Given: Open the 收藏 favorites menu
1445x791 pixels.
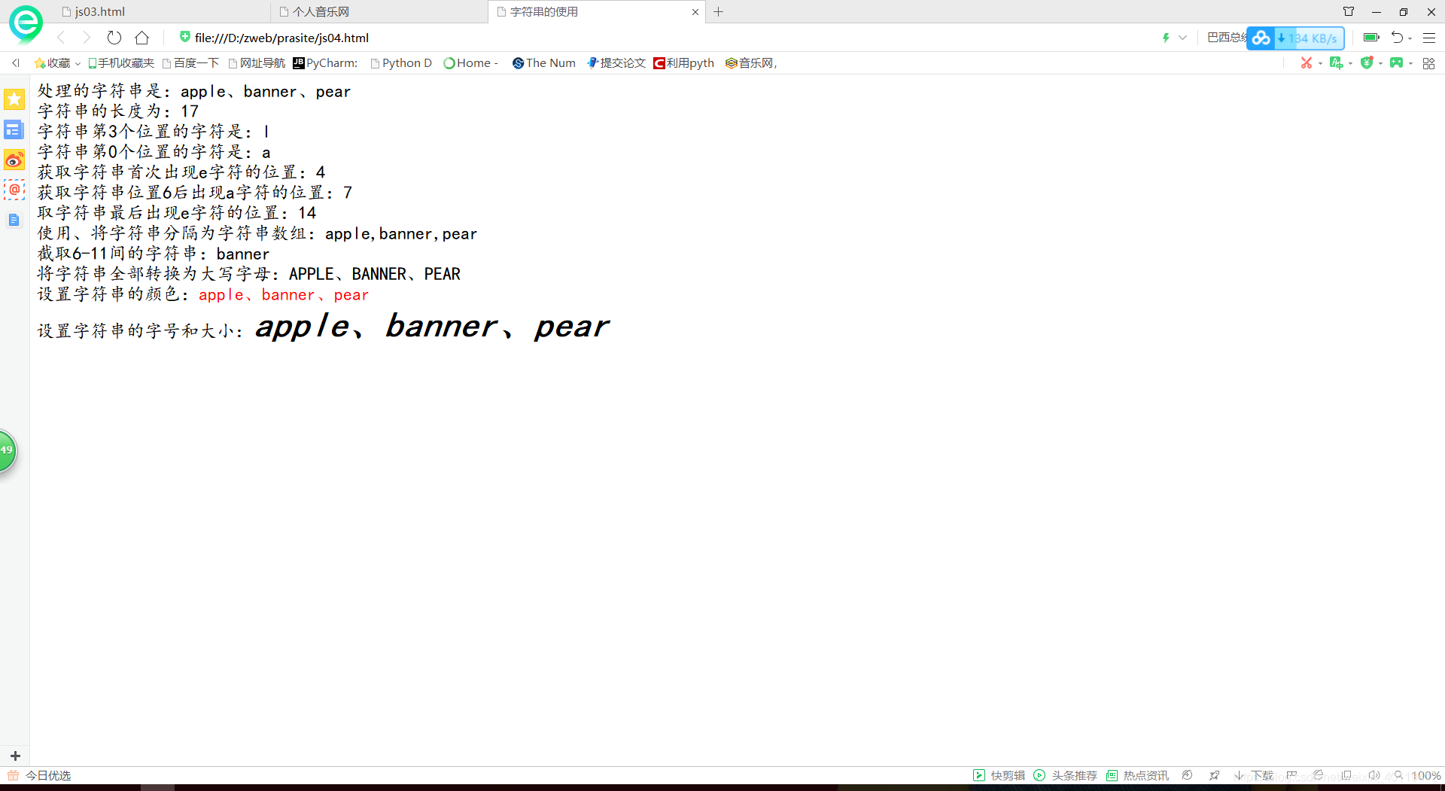Looking at the screenshot, I should pyautogui.click(x=57, y=63).
